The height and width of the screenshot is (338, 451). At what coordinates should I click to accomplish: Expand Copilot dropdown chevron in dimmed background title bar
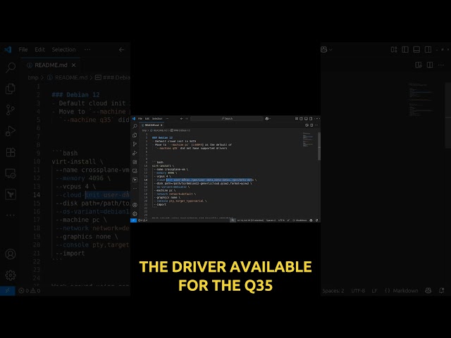point(330,49)
